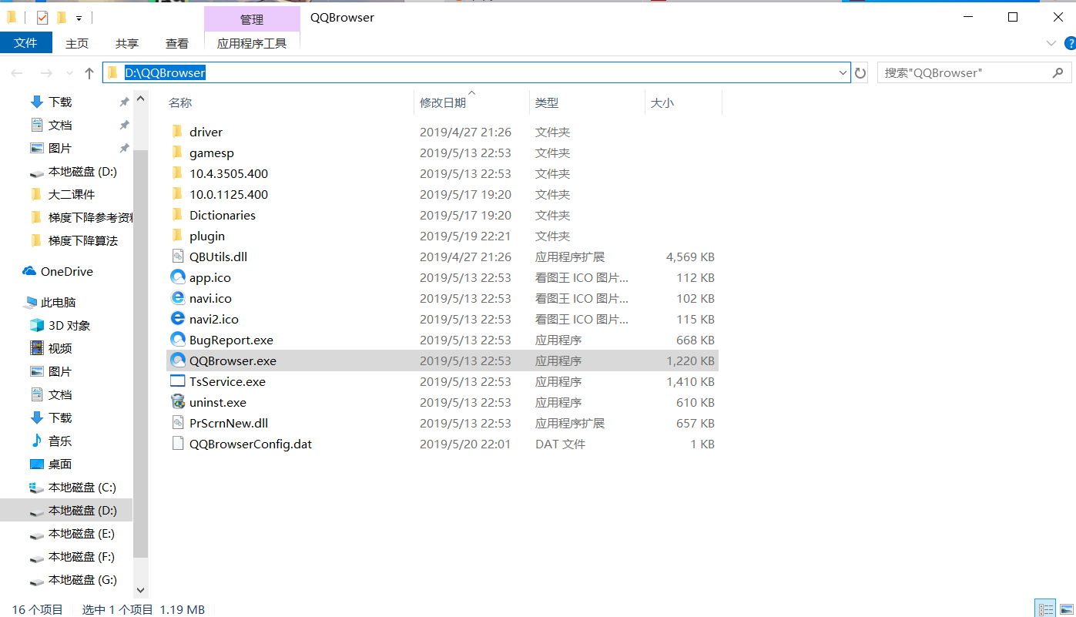This screenshot has height=617, width=1076.
Task: Click the navi.ico file icon
Action: (x=177, y=298)
